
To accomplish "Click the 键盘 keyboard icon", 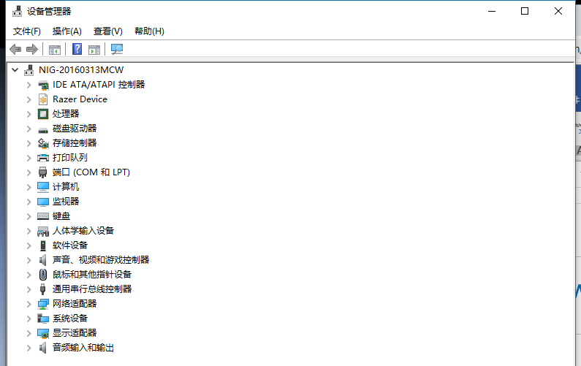I will [x=43, y=216].
